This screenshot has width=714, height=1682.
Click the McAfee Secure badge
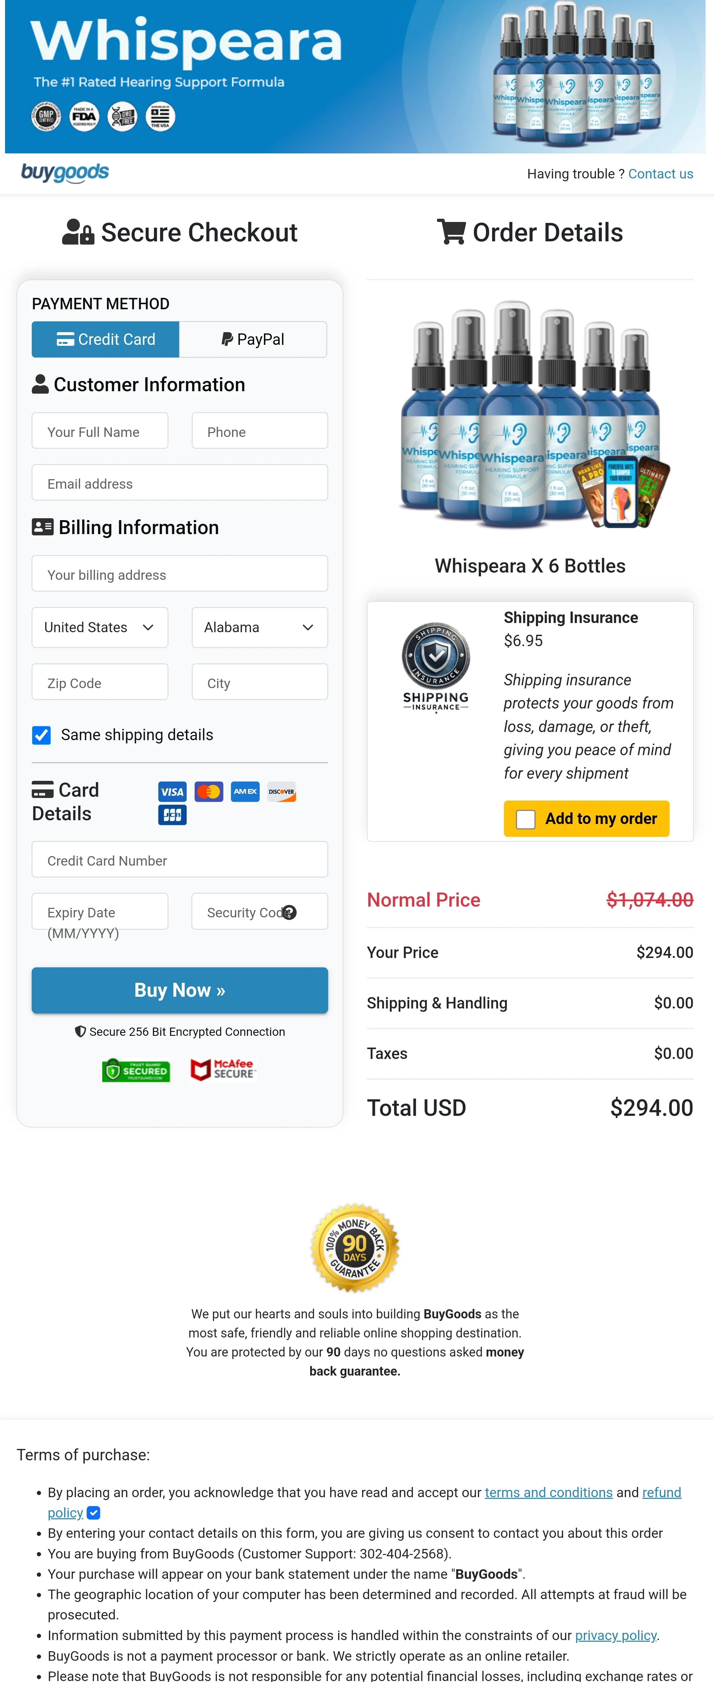click(223, 1069)
